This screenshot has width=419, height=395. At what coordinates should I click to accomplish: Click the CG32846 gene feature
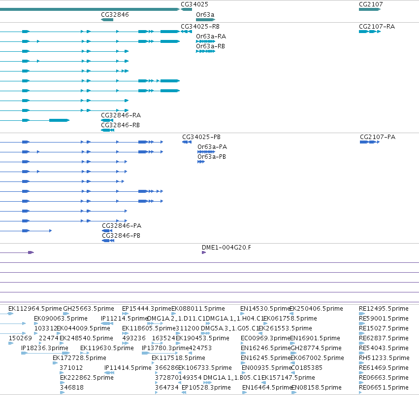[107, 20]
